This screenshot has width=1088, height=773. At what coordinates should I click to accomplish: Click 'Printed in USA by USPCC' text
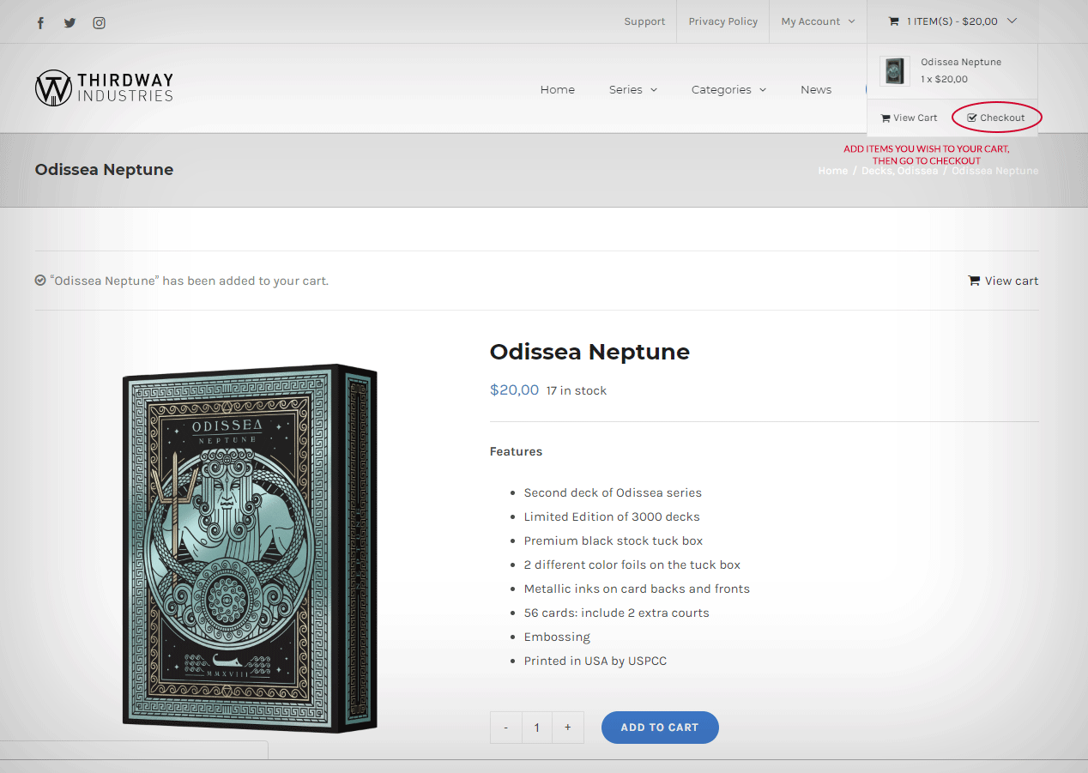(x=595, y=661)
